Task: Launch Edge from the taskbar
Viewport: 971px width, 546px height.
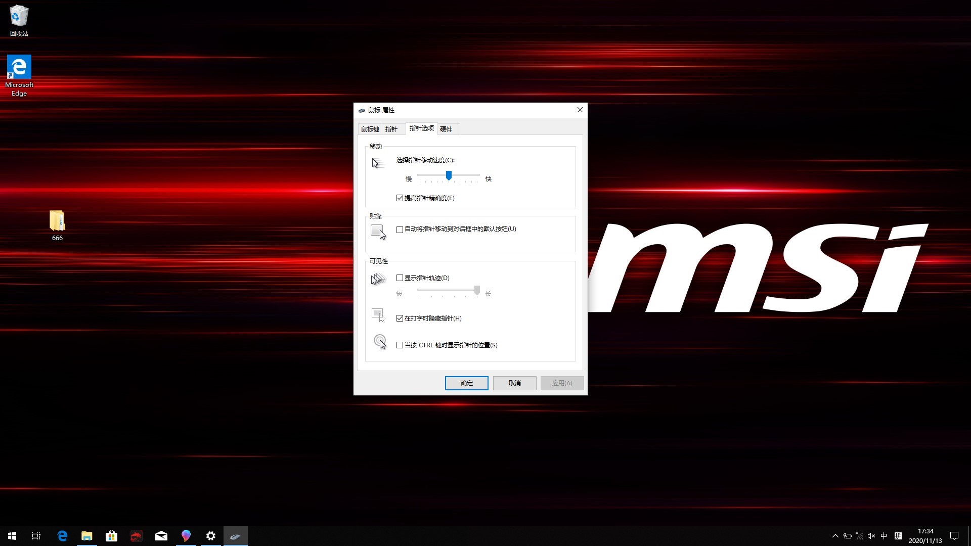Action: [x=62, y=536]
